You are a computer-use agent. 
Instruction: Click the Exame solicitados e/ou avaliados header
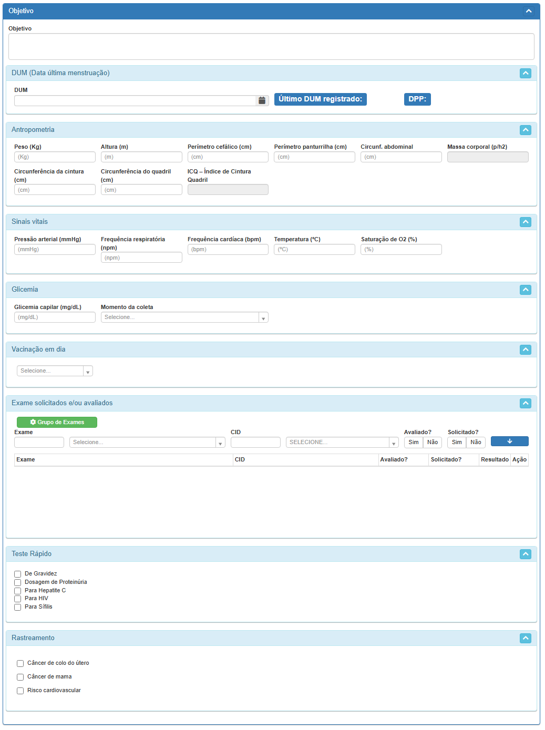62,403
